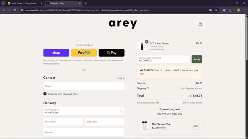
Task: Click the translate page icon
Action: pos(211,10)
